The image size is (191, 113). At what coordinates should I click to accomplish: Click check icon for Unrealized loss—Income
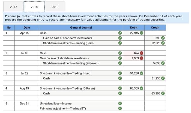120,103
